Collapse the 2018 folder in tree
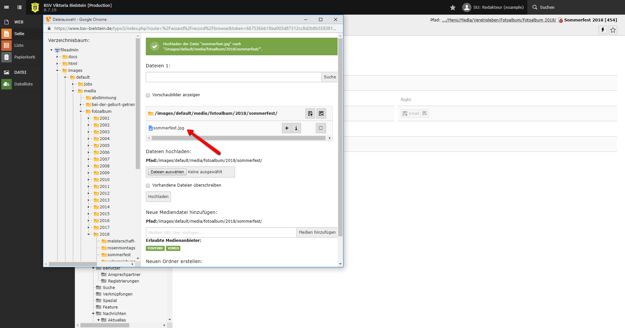The image size is (625, 328). (89, 234)
